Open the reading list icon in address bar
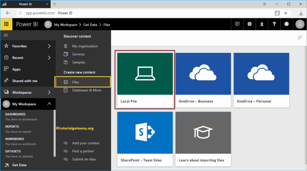307x171 pixels. click(x=277, y=13)
